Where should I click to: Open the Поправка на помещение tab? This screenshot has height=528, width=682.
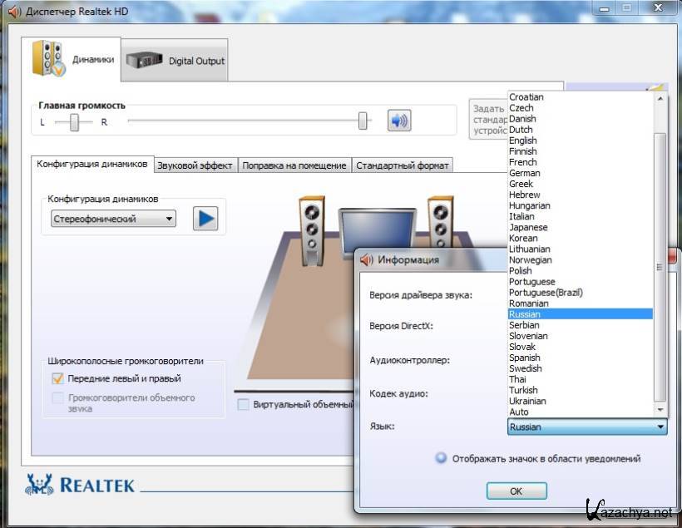point(294,165)
